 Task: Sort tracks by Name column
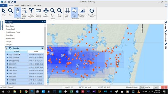[x=16, y=51]
